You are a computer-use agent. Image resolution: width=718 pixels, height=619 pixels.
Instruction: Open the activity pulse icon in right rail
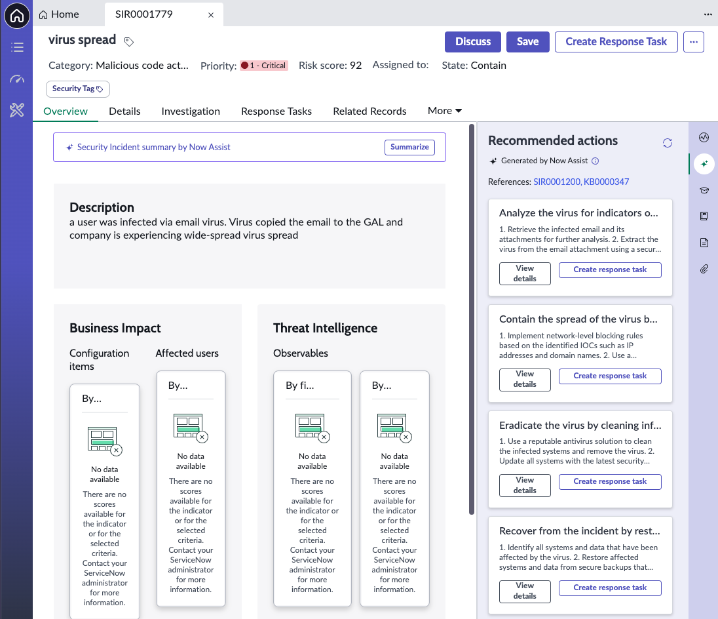point(704,137)
